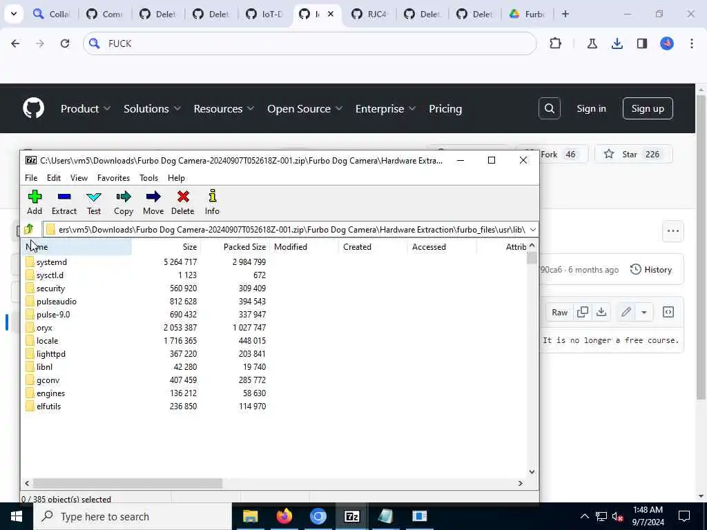View file History on GitHub

coord(651,270)
